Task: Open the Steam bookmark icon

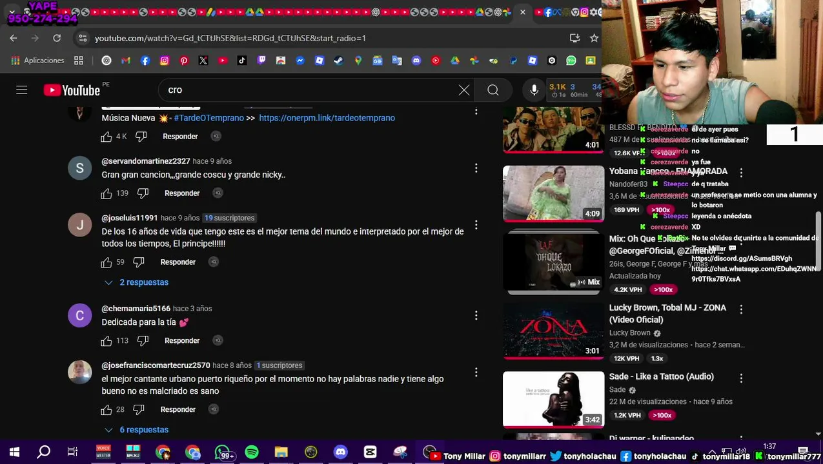Action: [339, 61]
